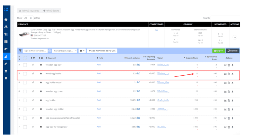Open the Show entries count dropdown
Image resolution: width=254 pixels, height=138 pixels.
click(x=28, y=18)
